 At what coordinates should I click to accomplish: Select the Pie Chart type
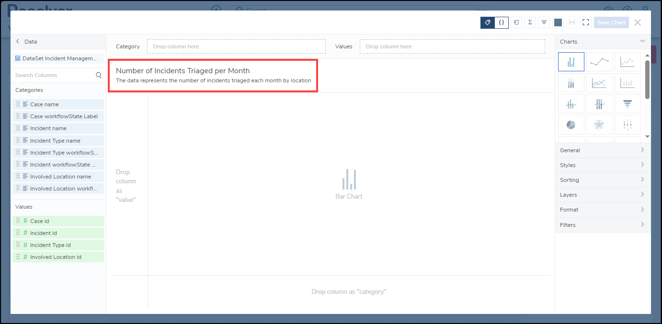[571, 125]
